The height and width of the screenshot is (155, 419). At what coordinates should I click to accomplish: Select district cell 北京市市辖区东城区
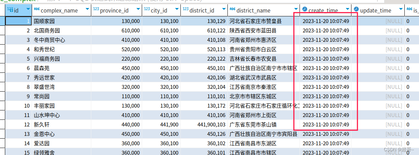264,96
